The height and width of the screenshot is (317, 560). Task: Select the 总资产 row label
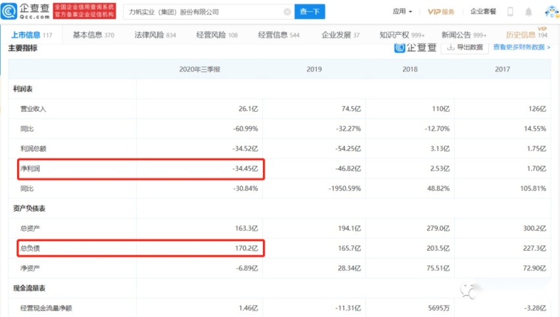pyautogui.click(x=30, y=228)
